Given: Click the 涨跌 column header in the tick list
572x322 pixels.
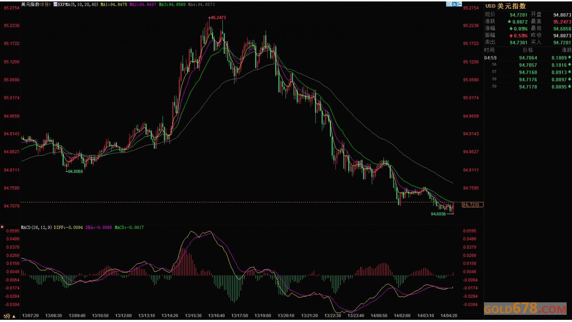Looking at the screenshot, I should [x=567, y=50].
